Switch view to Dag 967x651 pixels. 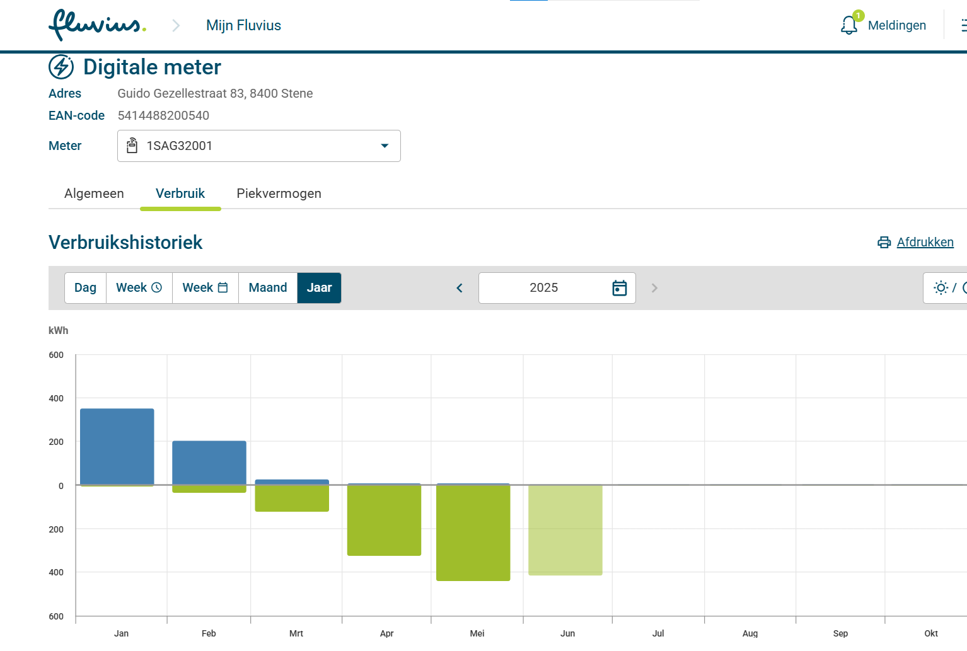85,288
